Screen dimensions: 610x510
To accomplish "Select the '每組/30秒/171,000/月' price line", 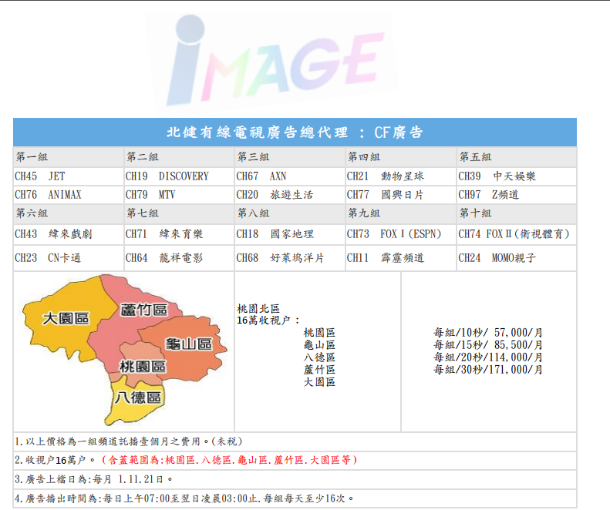I will [488, 370].
